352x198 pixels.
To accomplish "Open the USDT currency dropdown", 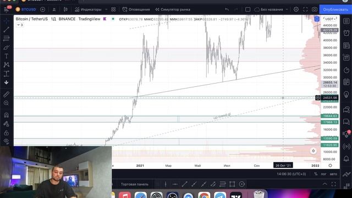I will tap(330, 19).
